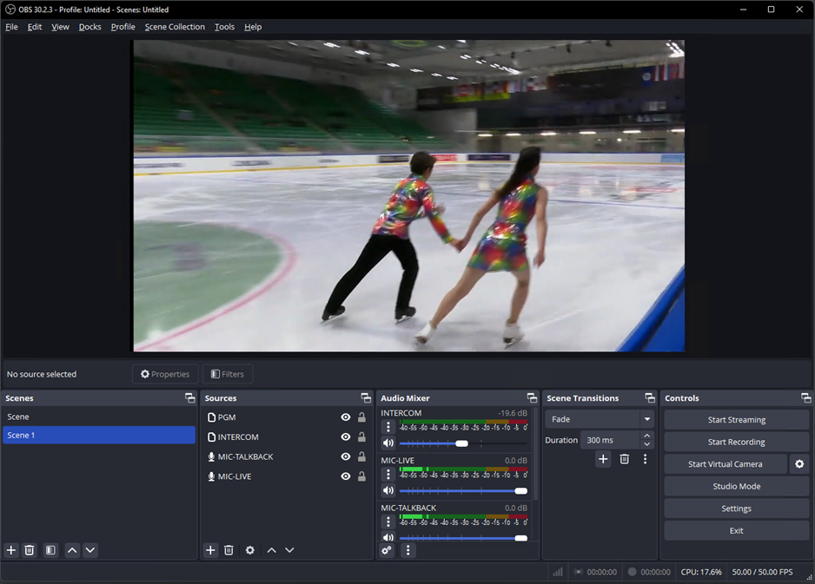Toggle visibility of MIC-TALKBACK source
Viewport: 815px width, 584px height.
(x=346, y=456)
